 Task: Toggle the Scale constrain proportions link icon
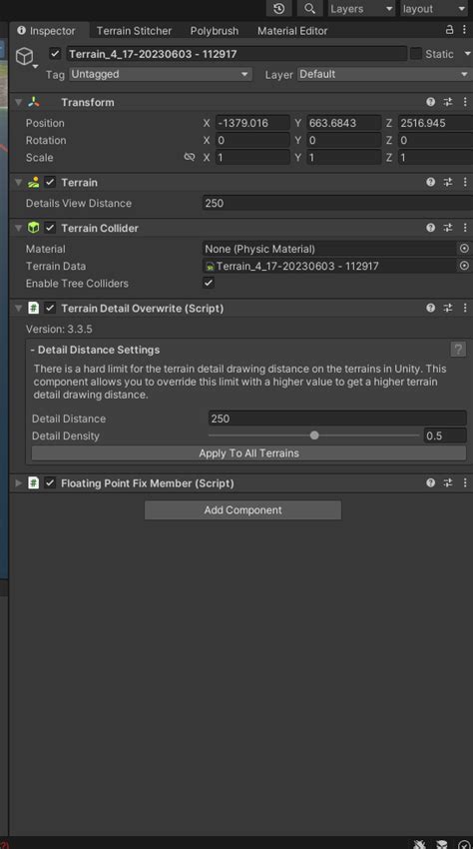[x=189, y=157]
